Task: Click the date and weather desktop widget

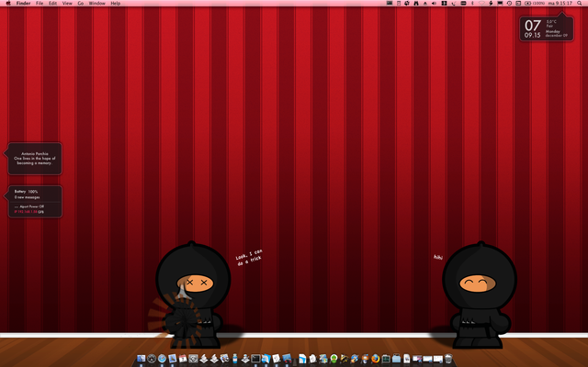Action: pyautogui.click(x=546, y=28)
